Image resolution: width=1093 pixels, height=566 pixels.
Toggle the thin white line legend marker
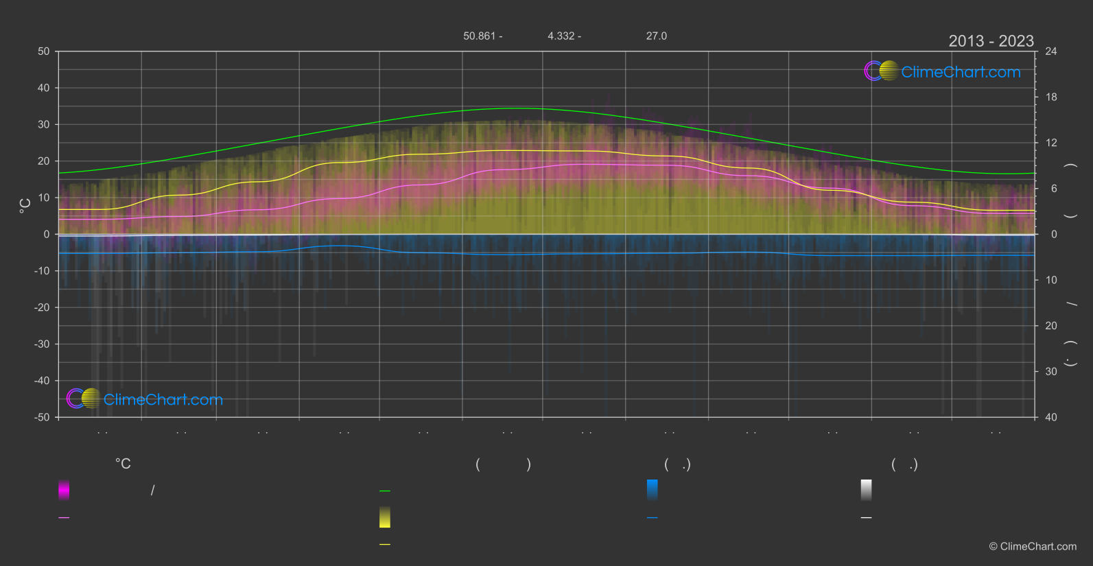coord(867,518)
